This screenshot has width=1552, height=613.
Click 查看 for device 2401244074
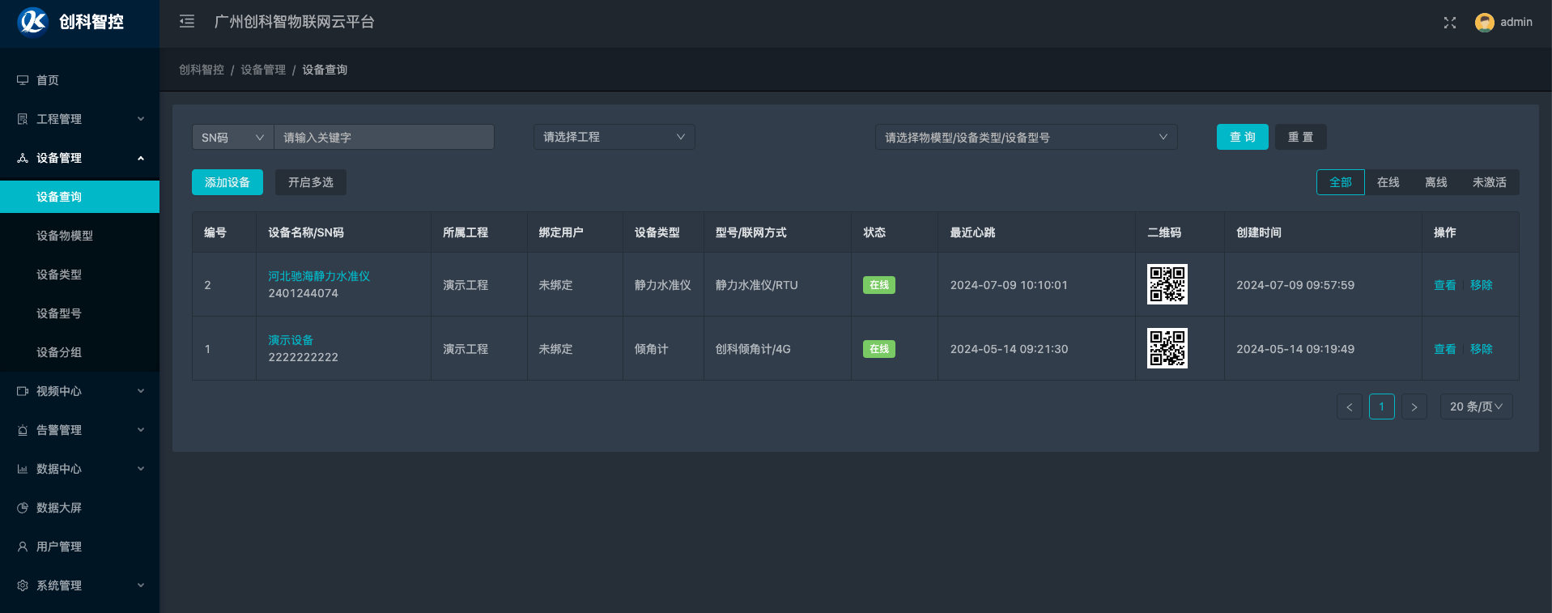click(x=1445, y=285)
